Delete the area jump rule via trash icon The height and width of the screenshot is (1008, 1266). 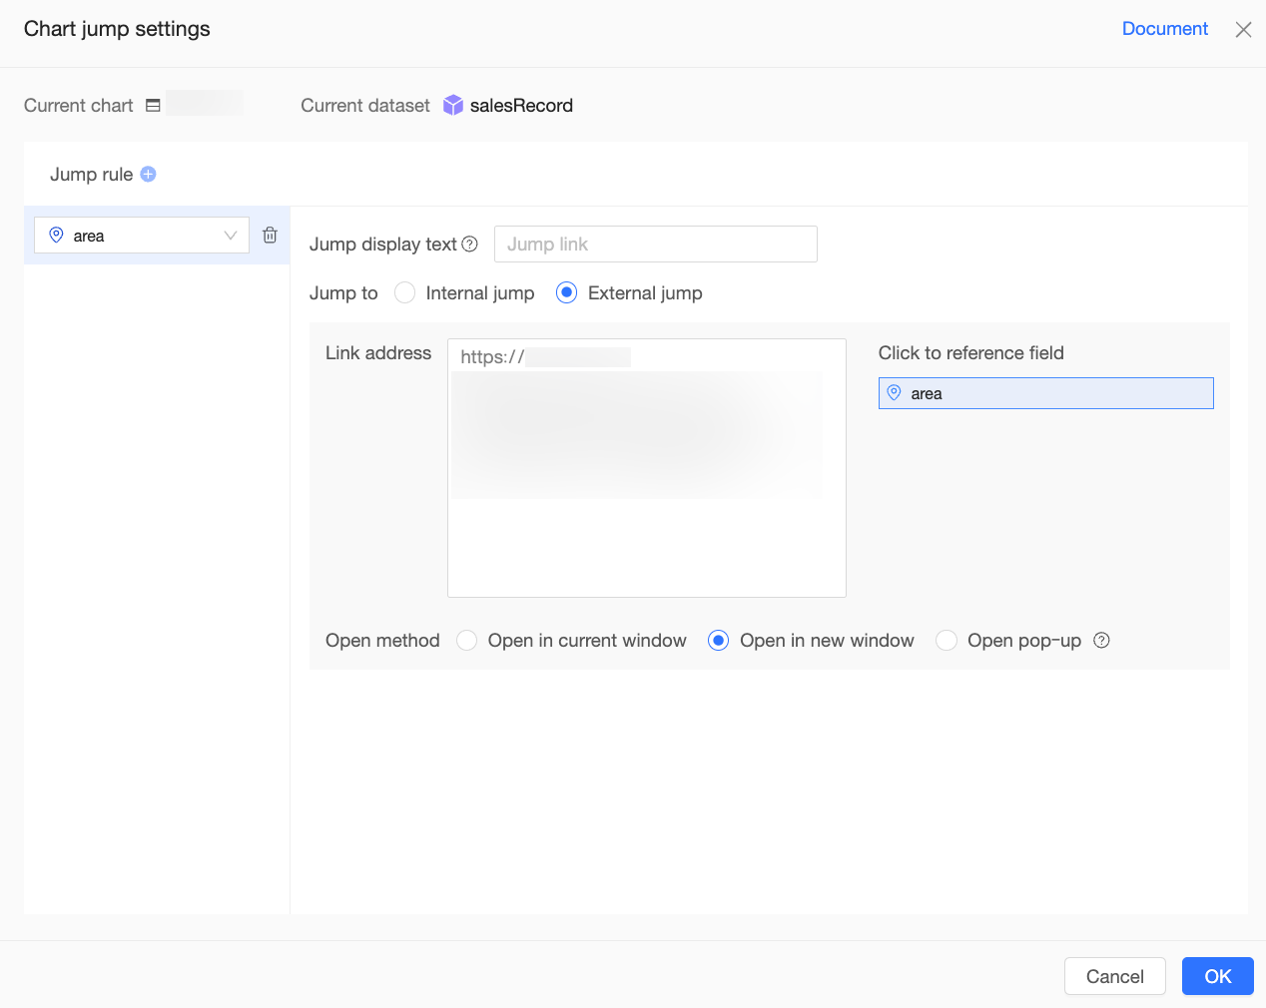(x=270, y=236)
